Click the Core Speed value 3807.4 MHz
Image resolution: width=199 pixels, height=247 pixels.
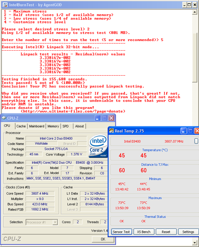pos(40,193)
